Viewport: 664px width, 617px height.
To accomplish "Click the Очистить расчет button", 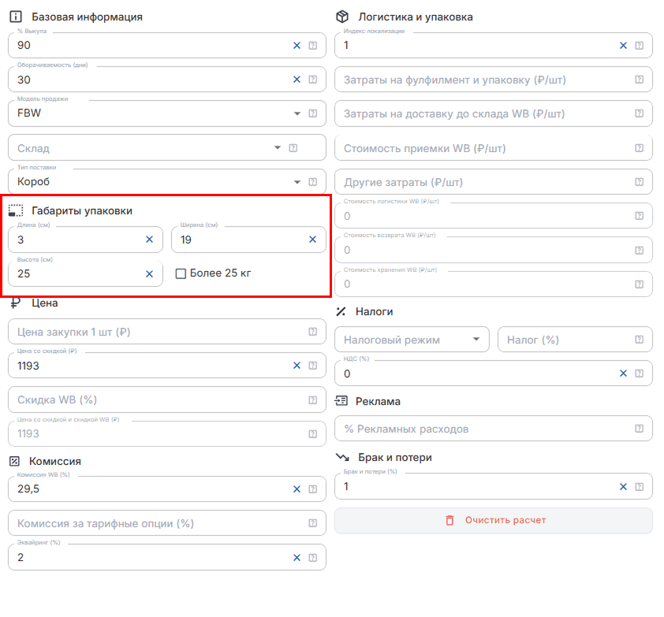I will point(494,521).
